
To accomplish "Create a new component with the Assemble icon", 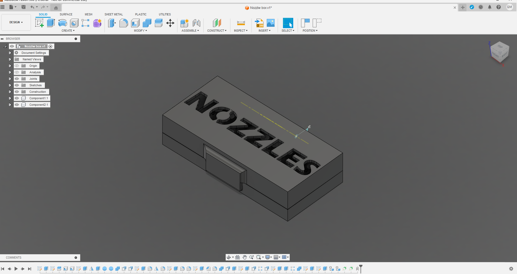I will pyautogui.click(x=185, y=23).
